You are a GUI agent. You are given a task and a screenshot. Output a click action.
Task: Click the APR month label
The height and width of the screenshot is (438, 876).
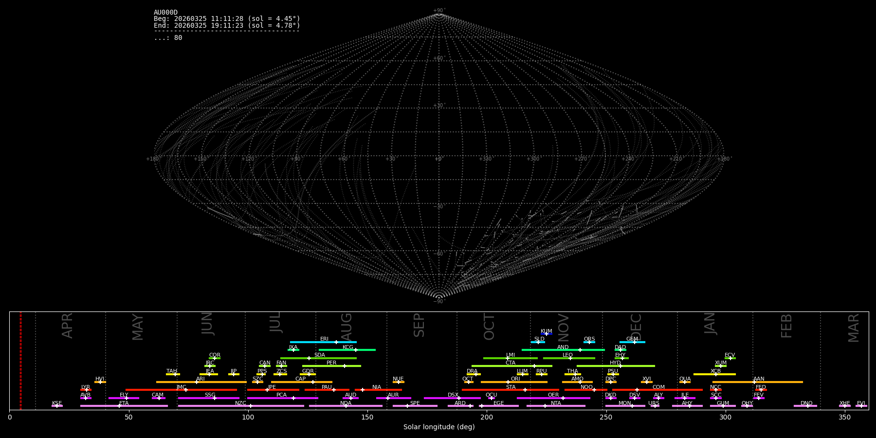point(68,326)
